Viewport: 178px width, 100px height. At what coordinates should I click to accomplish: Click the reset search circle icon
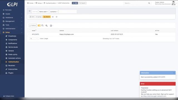56,17
